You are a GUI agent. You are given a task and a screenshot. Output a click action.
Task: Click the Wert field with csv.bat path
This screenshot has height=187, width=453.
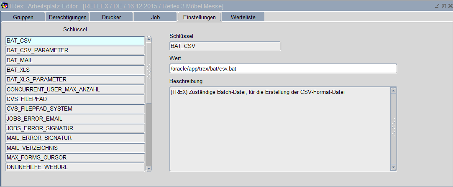click(x=283, y=68)
